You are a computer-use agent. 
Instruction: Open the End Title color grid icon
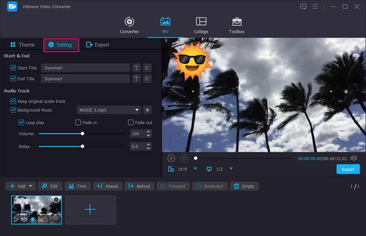pos(147,79)
